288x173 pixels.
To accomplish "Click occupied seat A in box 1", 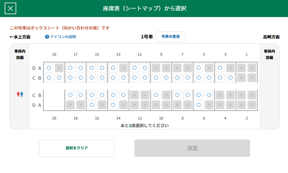I will [x=252, y=68].
